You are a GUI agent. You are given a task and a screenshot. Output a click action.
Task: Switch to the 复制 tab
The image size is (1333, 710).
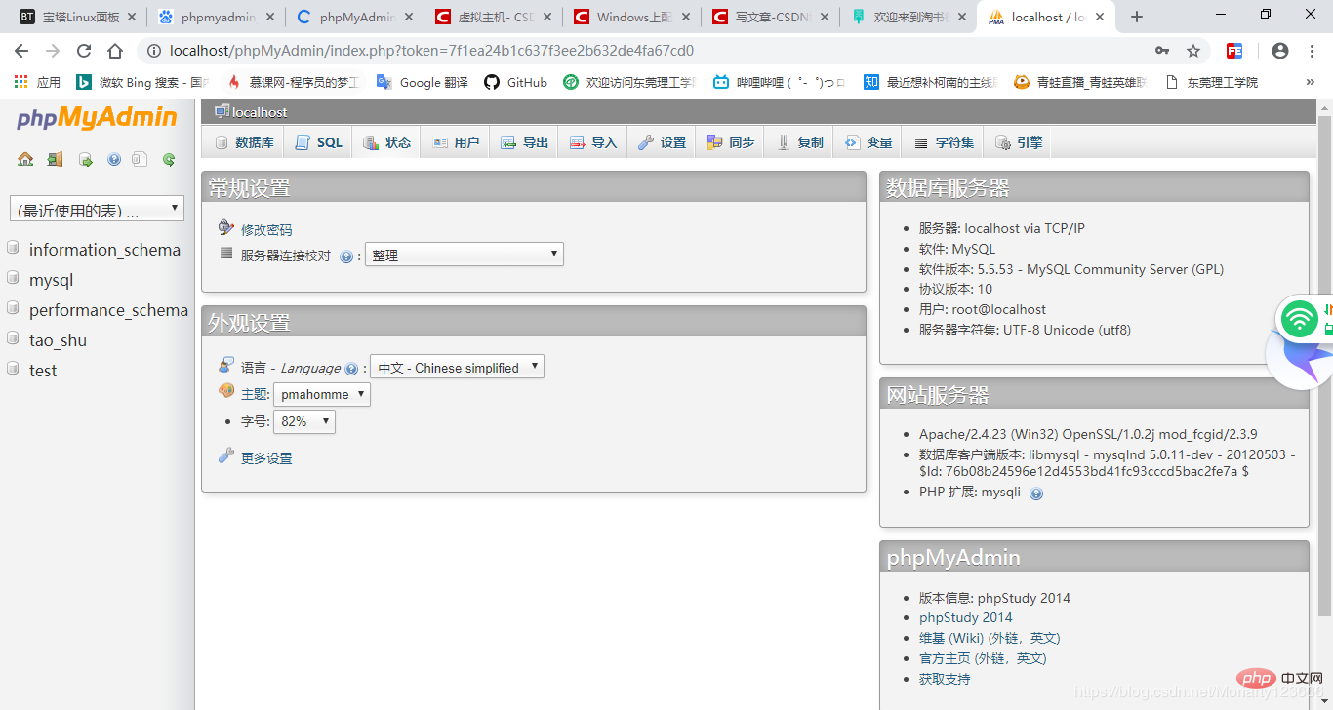[799, 142]
